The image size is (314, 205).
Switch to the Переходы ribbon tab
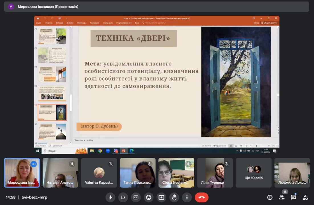[x=81, y=23]
